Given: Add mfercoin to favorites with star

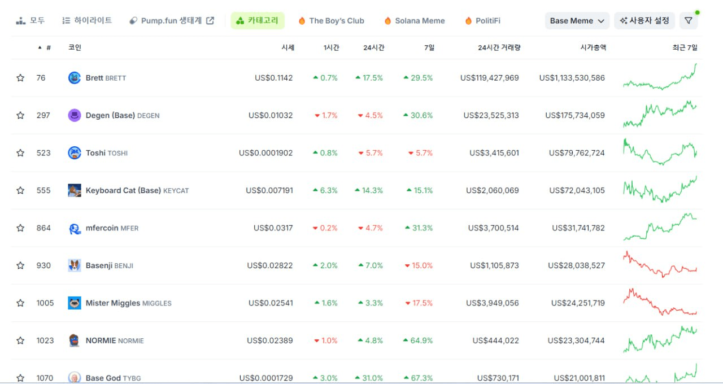Looking at the screenshot, I should [20, 228].
